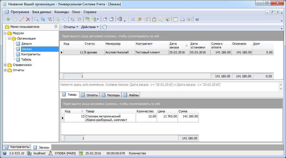The height and width of the screenshot is (158, 286).
Task: Click the play button toolbar icon
Action: (189, 19)
